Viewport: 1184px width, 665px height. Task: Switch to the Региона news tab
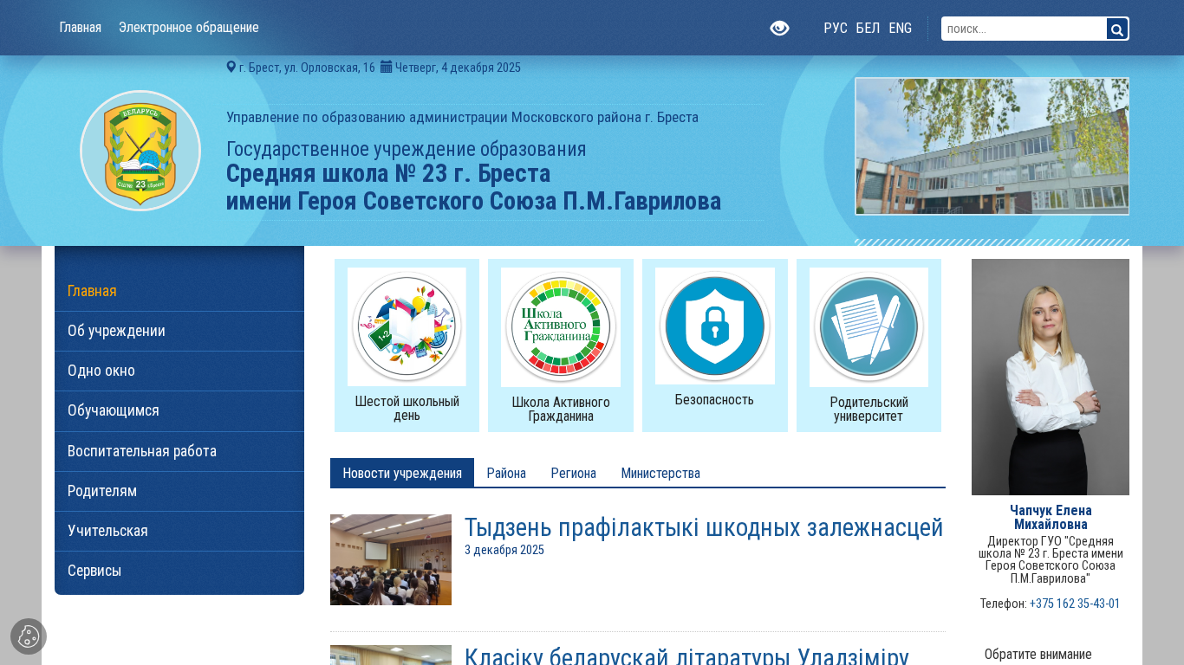[x=574, y=473]
